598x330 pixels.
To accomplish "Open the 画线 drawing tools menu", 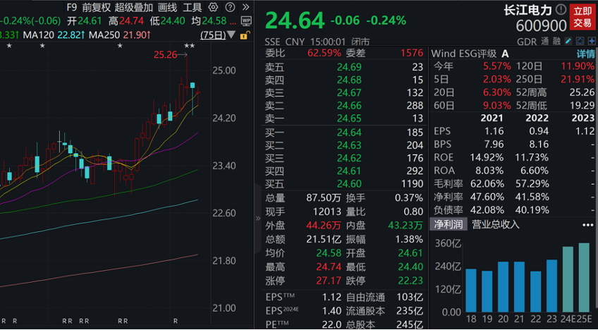I will point(167,7).
